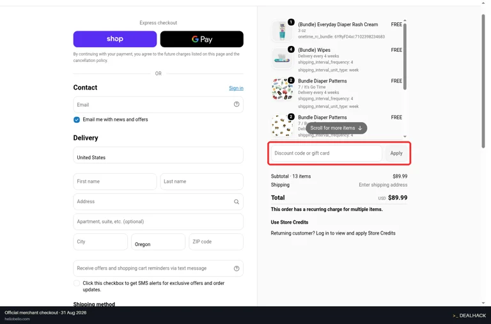This screenshot has height=324, width=491.
Task: Uncheck Email me with news and offers
Action: click(77, 120)
